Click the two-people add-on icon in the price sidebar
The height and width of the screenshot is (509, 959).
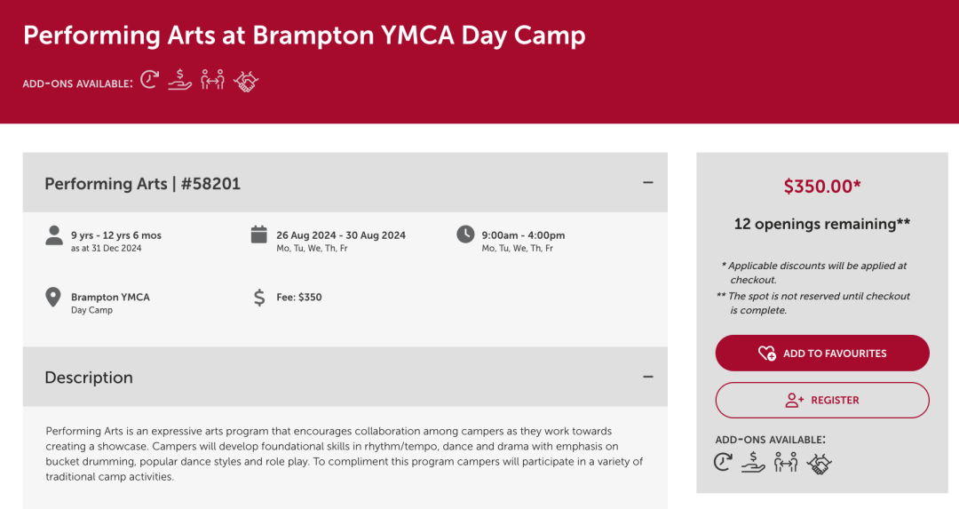(786, 462)
